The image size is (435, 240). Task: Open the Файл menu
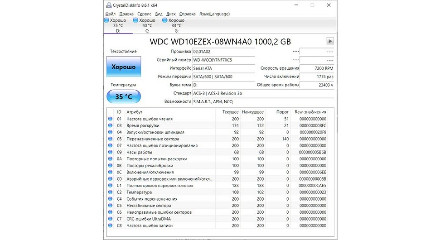111,14
